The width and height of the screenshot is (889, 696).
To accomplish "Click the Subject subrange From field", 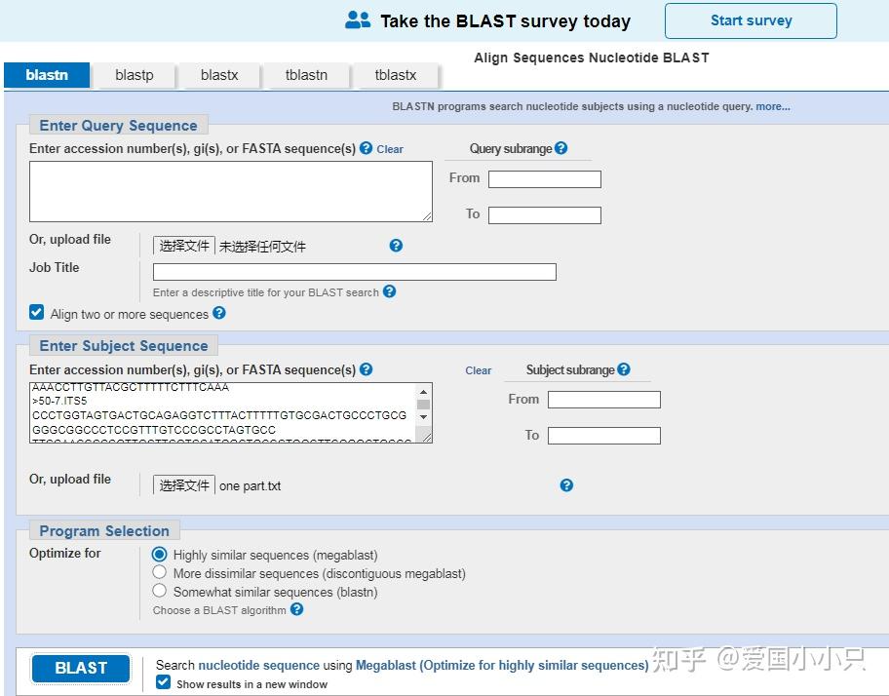I will 604,400.
